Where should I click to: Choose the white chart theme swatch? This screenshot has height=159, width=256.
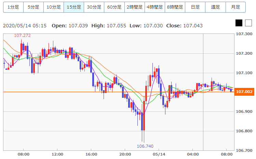coord(248,23)
